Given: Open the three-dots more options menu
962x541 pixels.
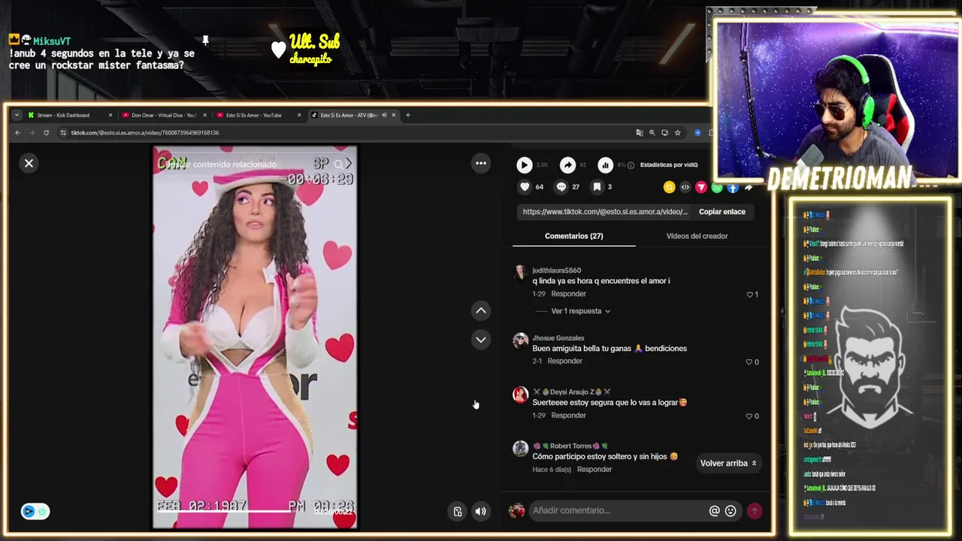Looking at the screenshot, I should (481, 163).
